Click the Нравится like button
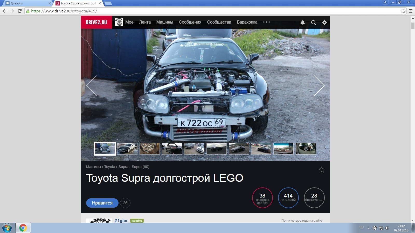This screenshot has width=415, height=233. coord(102,203)
